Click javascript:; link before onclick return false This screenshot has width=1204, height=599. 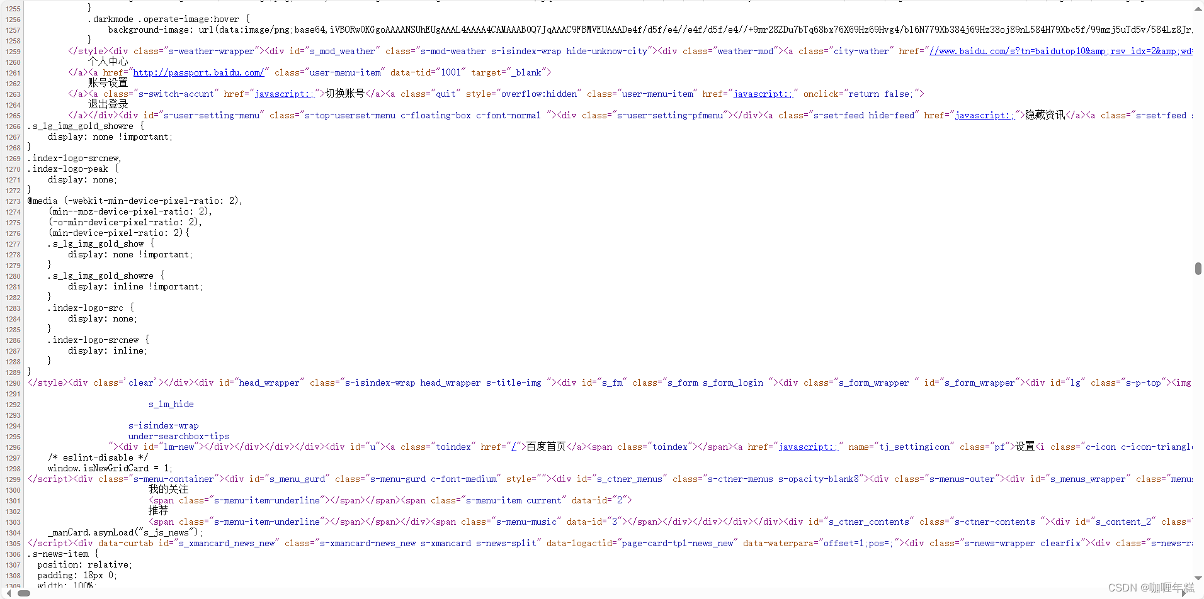point(763,94)
